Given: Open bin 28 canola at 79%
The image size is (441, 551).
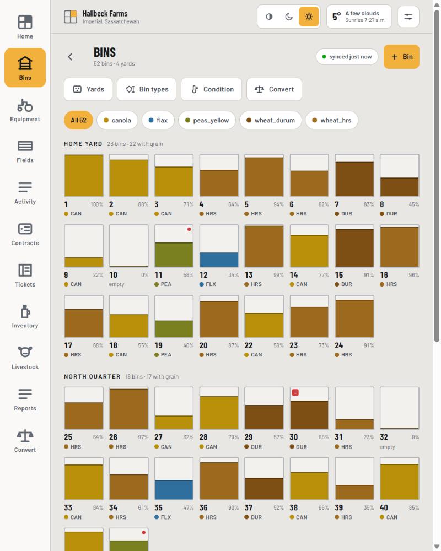Looking at the screenshot, I should pos(219,418).
